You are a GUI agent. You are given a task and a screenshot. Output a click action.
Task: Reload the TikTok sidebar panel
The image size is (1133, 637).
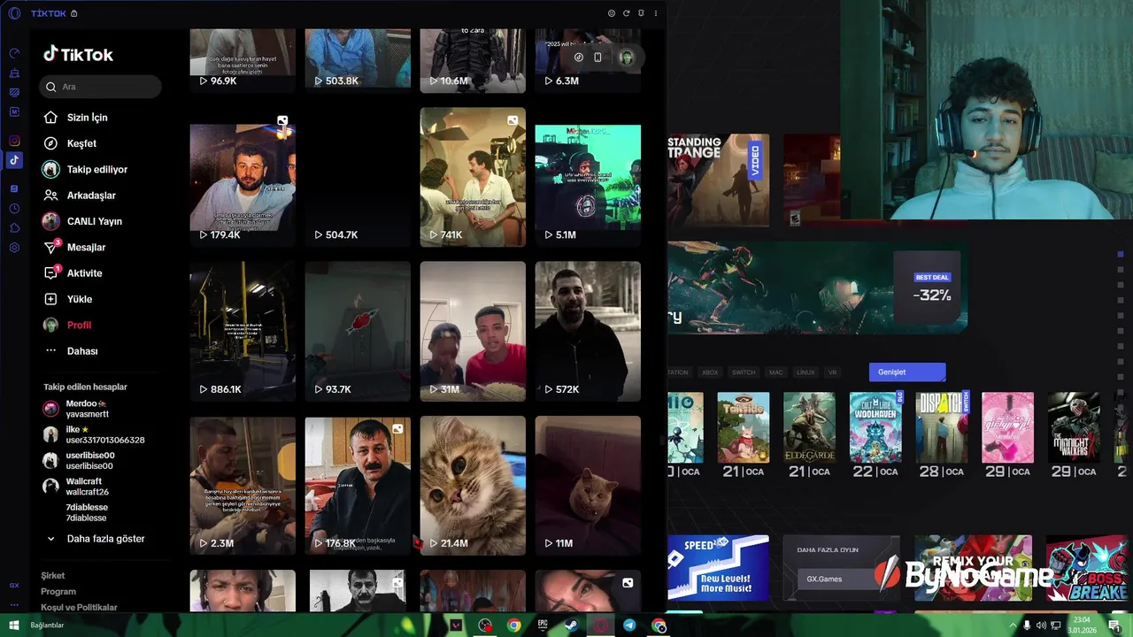tap(626, 13)
